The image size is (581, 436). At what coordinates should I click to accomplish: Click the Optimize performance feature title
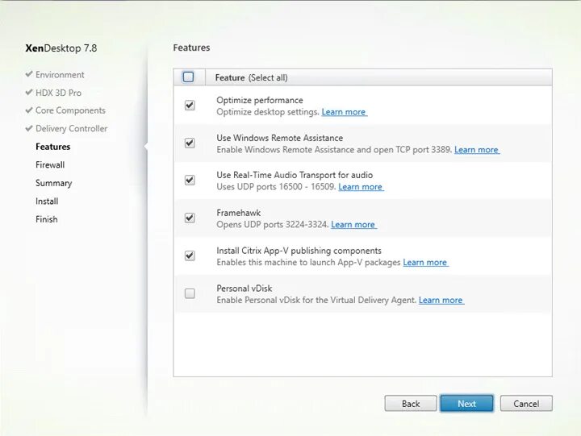click(260, 100)
